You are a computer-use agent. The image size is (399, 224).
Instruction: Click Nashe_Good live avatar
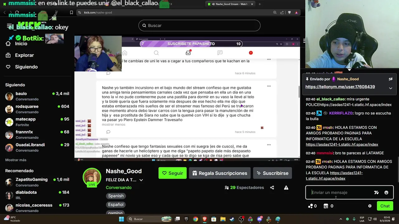tap(92, 177)
